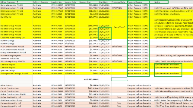Click invoice date 24/10/2024
The width and height of the screenshot is (193, 108).
pyautogui.click(x=72, y=103)
